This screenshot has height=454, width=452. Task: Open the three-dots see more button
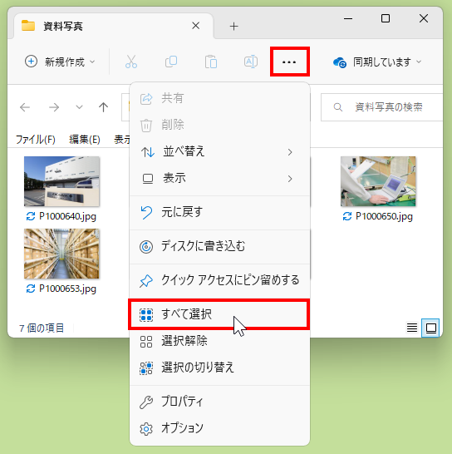[289, 62]
